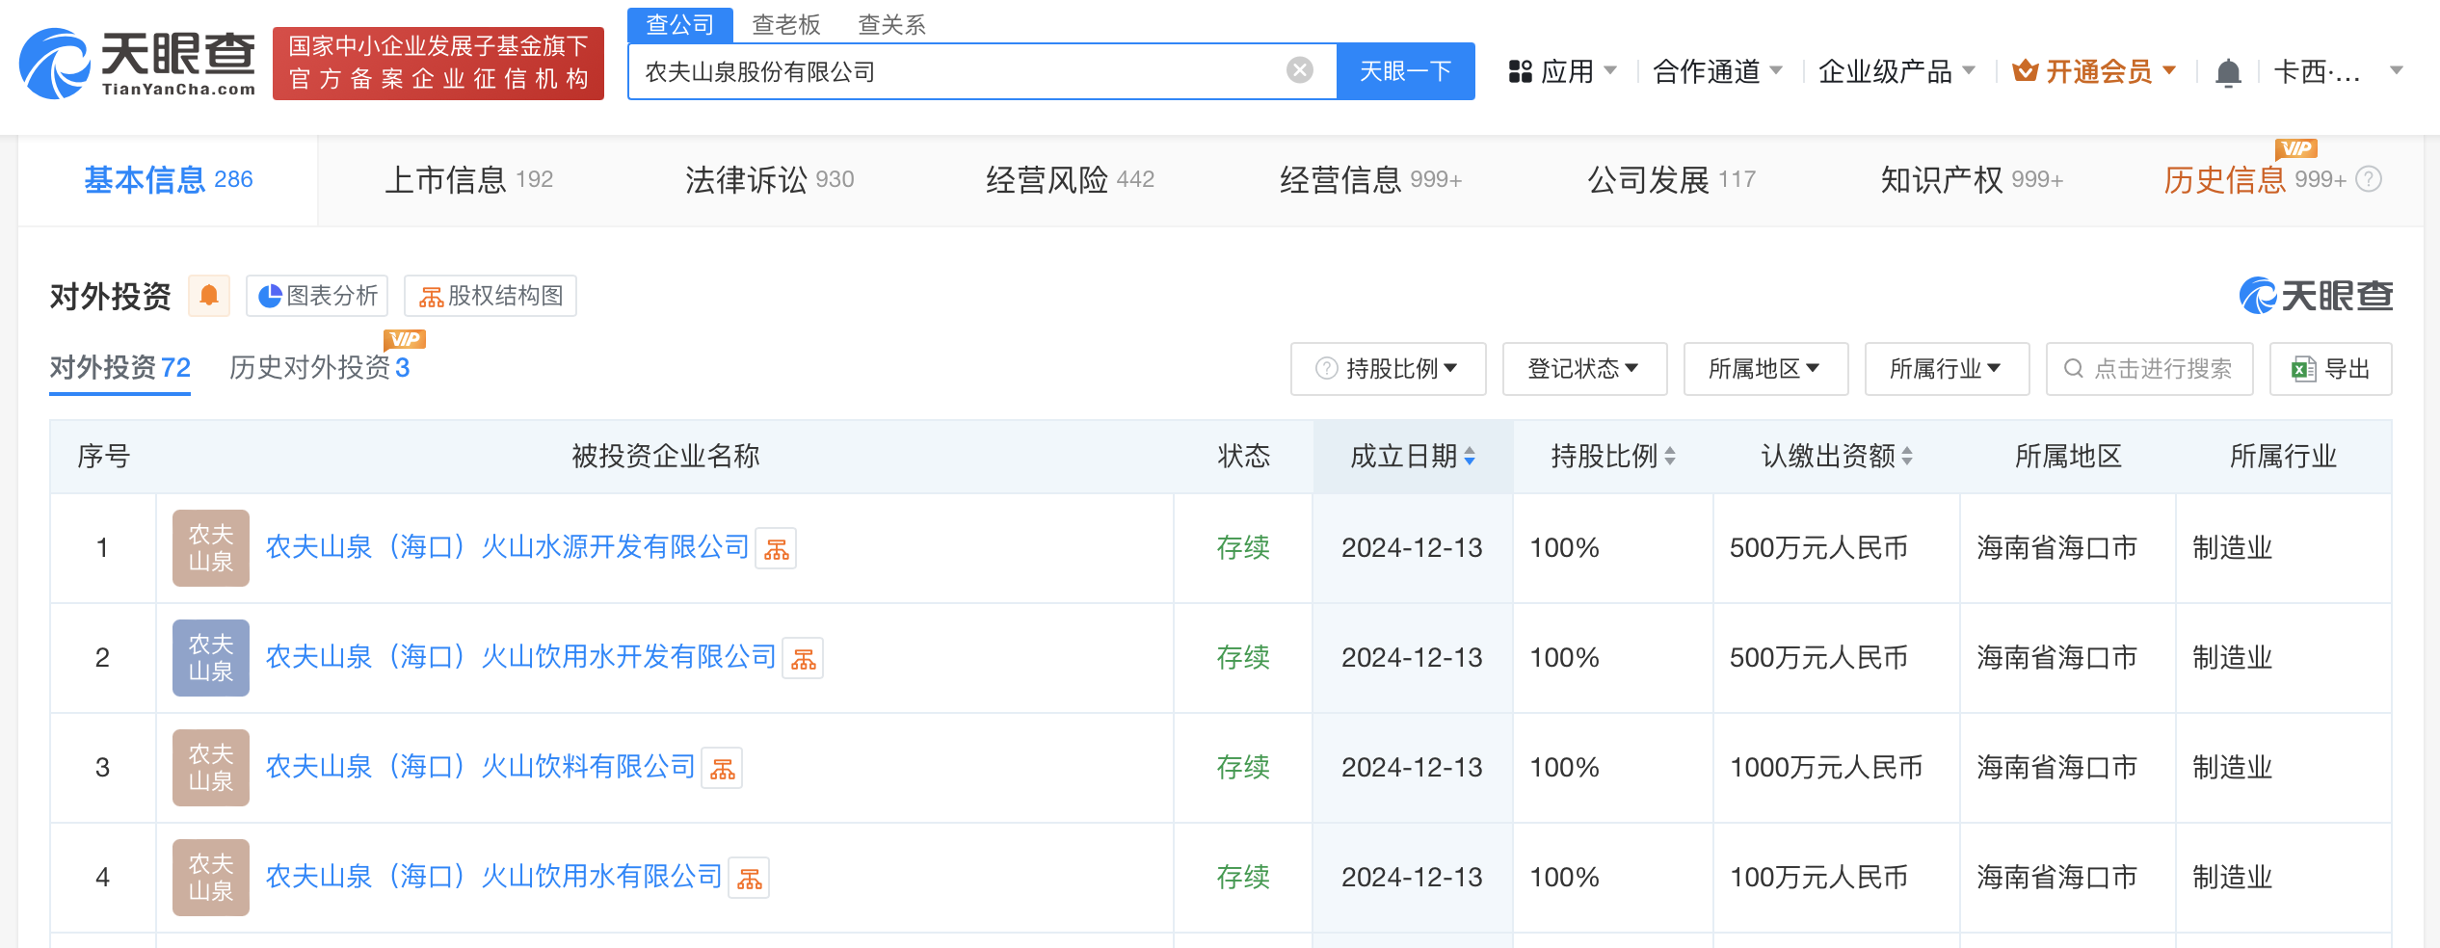Switch to the 经营信息 tab

click(x=1371, y=180)
